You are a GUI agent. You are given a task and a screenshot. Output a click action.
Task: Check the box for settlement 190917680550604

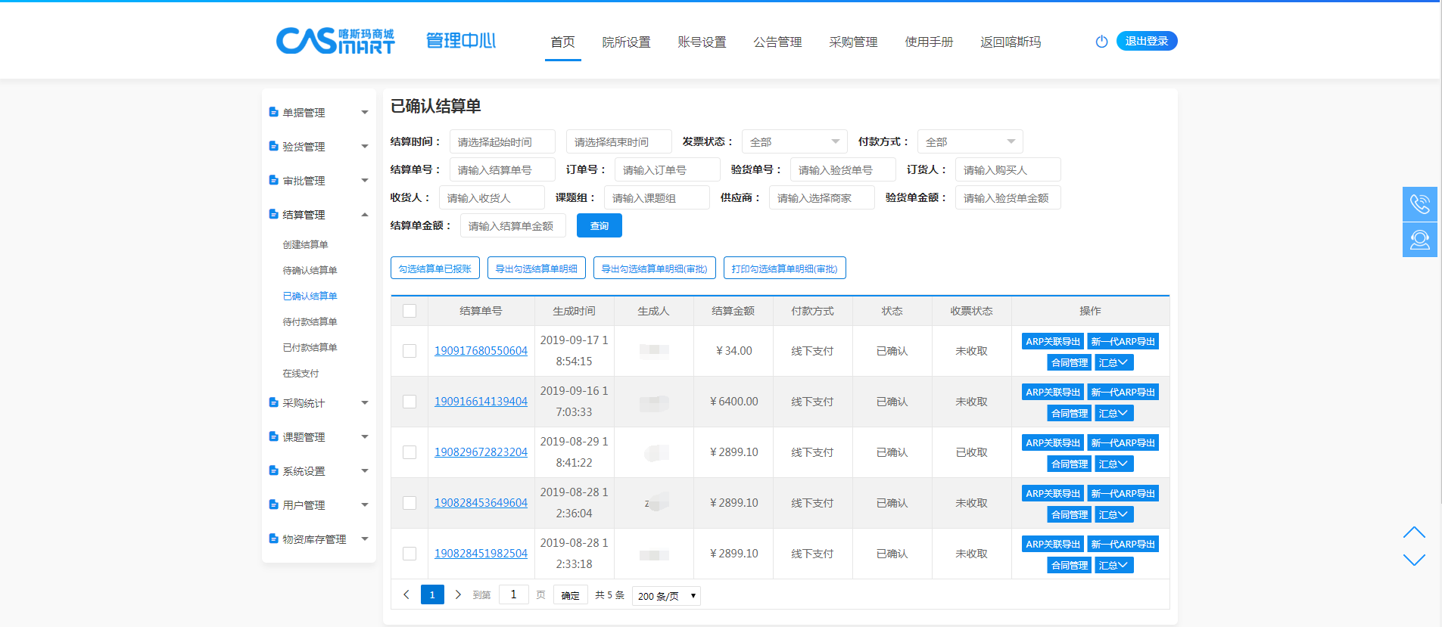[410, 351]
